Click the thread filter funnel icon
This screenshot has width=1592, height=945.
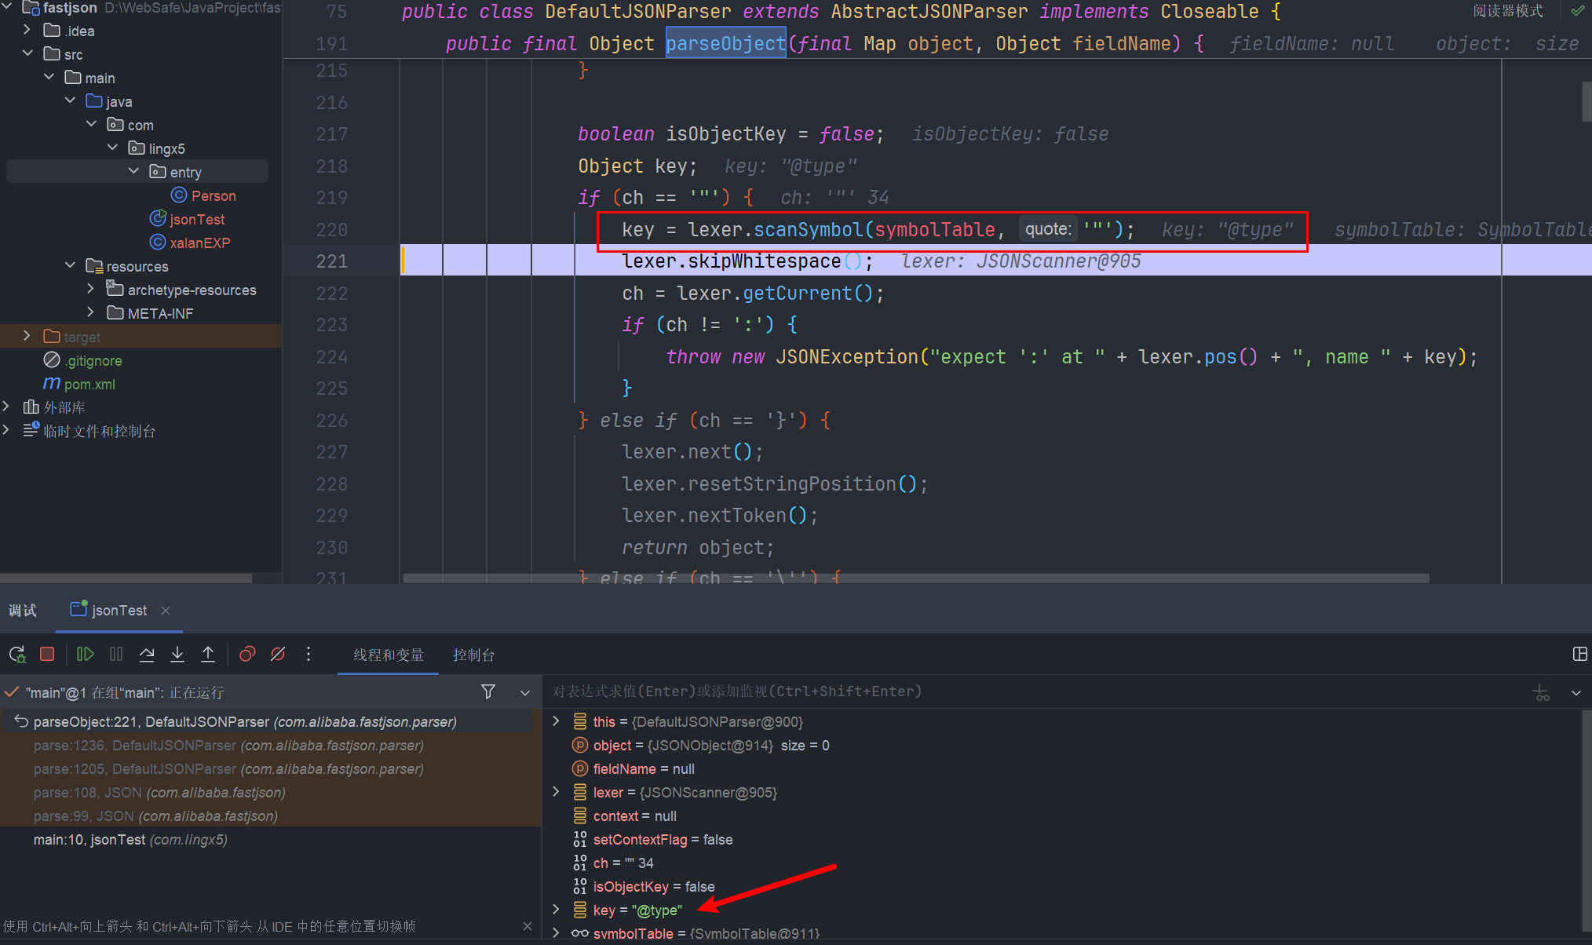[488, 691]
